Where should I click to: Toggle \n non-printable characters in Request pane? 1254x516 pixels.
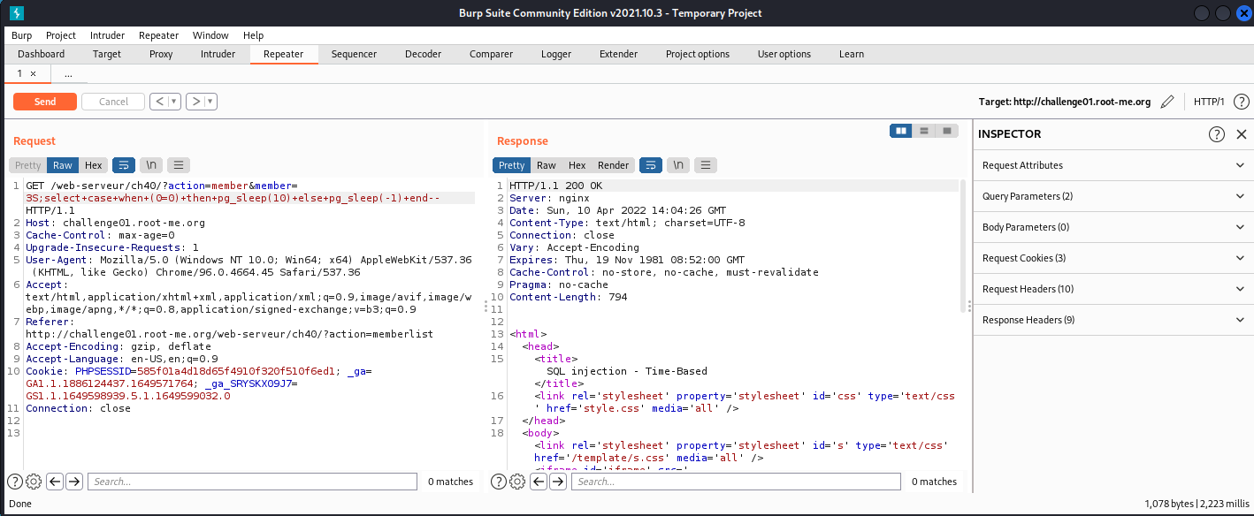point(152,165)
